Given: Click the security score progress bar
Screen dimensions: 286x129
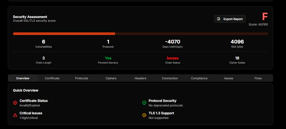Looking at the screenshot, I should tap(140, 34).
